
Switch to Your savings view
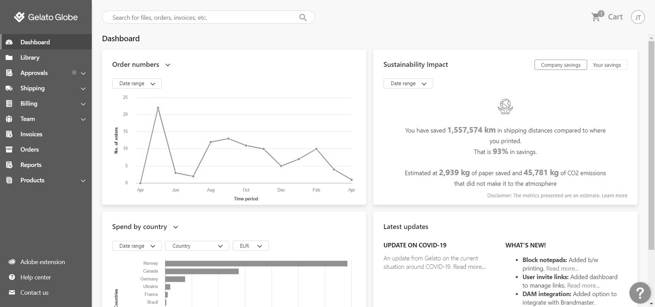coord(607,65)
